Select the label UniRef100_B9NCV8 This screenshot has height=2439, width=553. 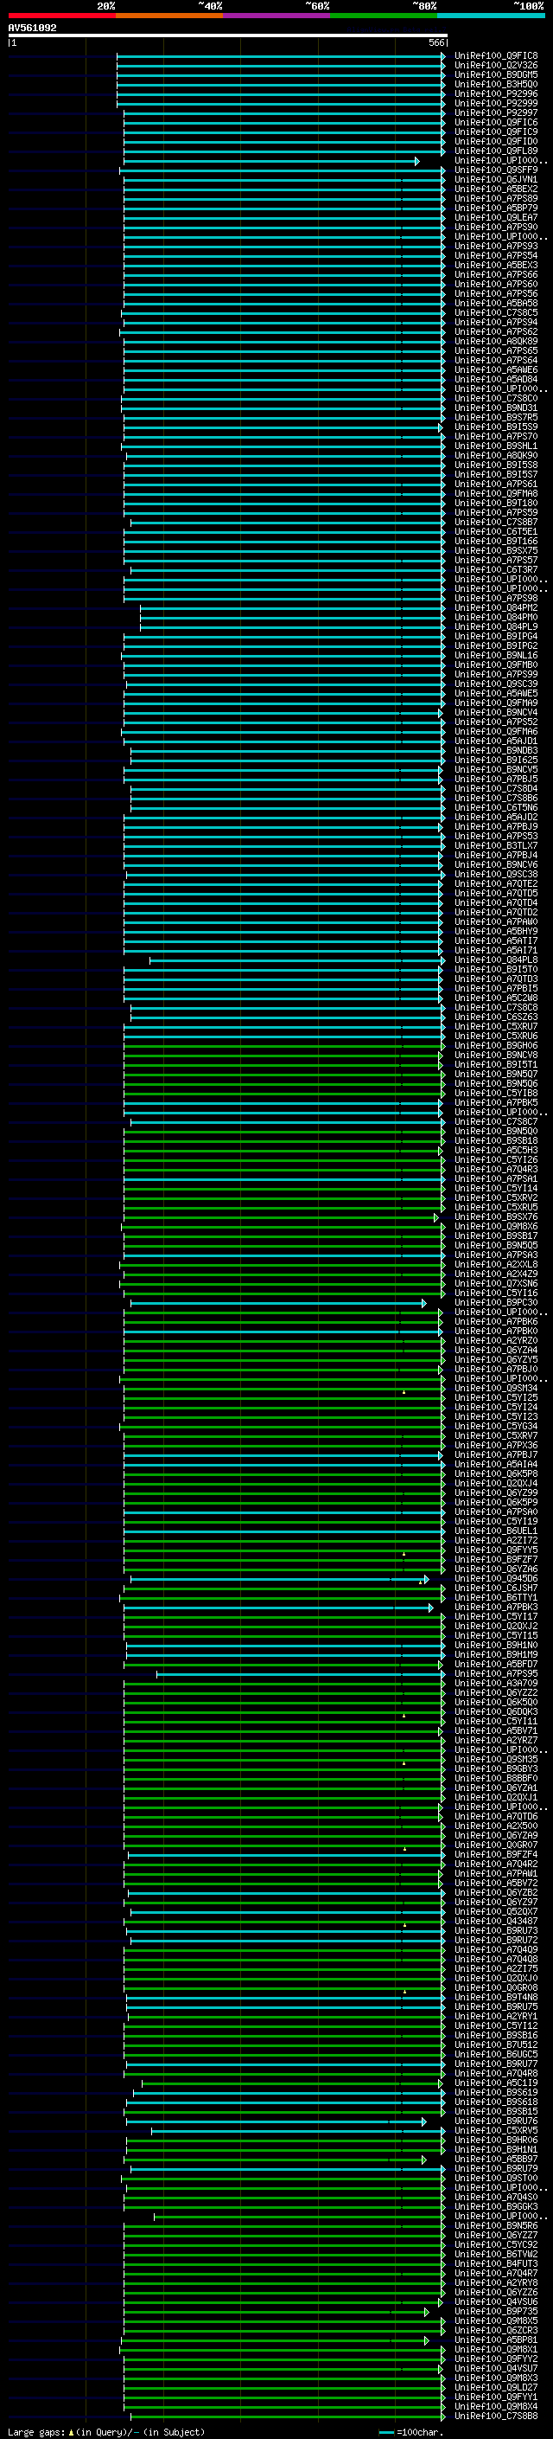(495, 1055)
